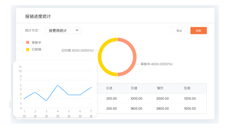
Task: Click the 已付款:5000.00(50%) chart label
Action: point(78,51)
